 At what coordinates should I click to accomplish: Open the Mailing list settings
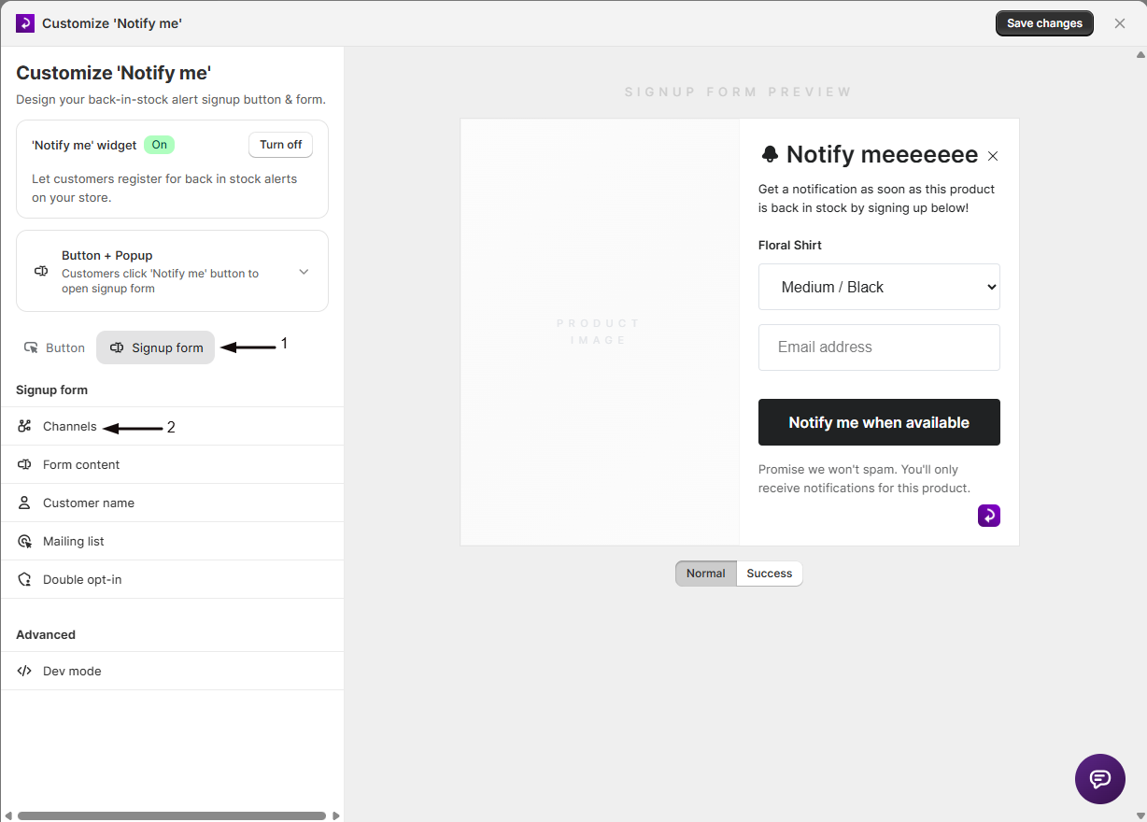coord(172,541)
